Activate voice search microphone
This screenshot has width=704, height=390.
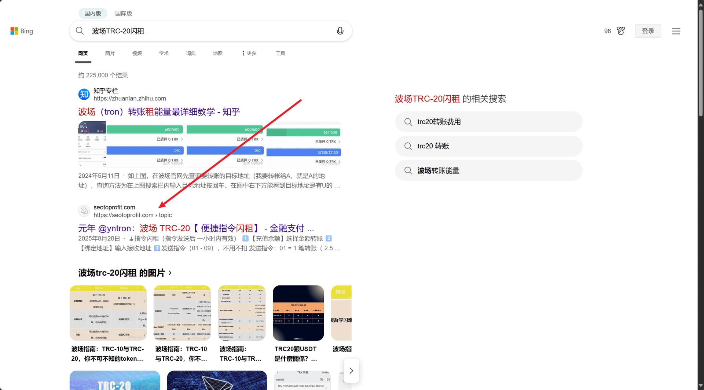(340, 31)
